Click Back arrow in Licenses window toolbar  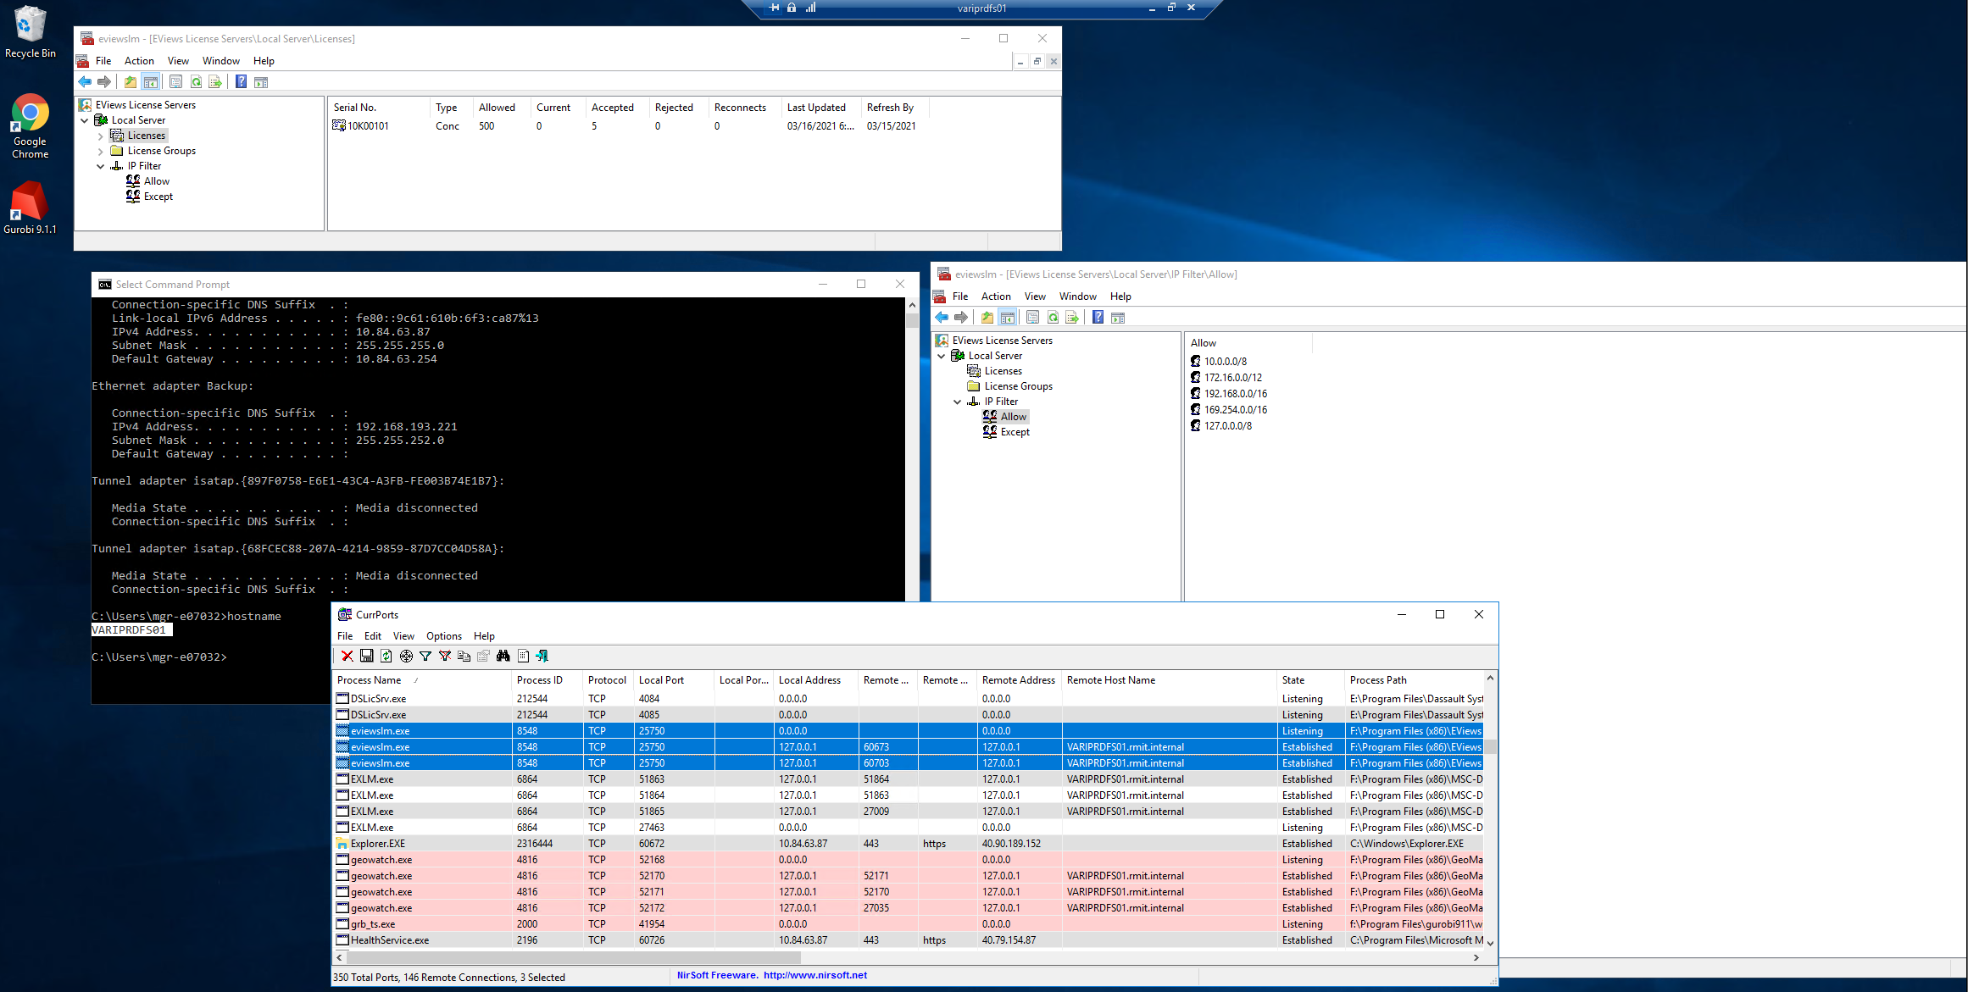pyautogui.click(x=85, y=82)
